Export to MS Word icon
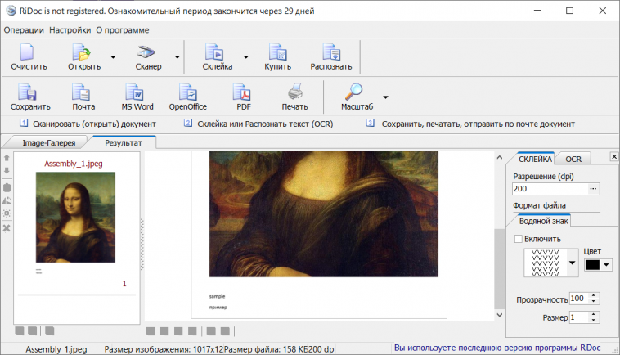620x355 pixels. [x=137, y=97]
